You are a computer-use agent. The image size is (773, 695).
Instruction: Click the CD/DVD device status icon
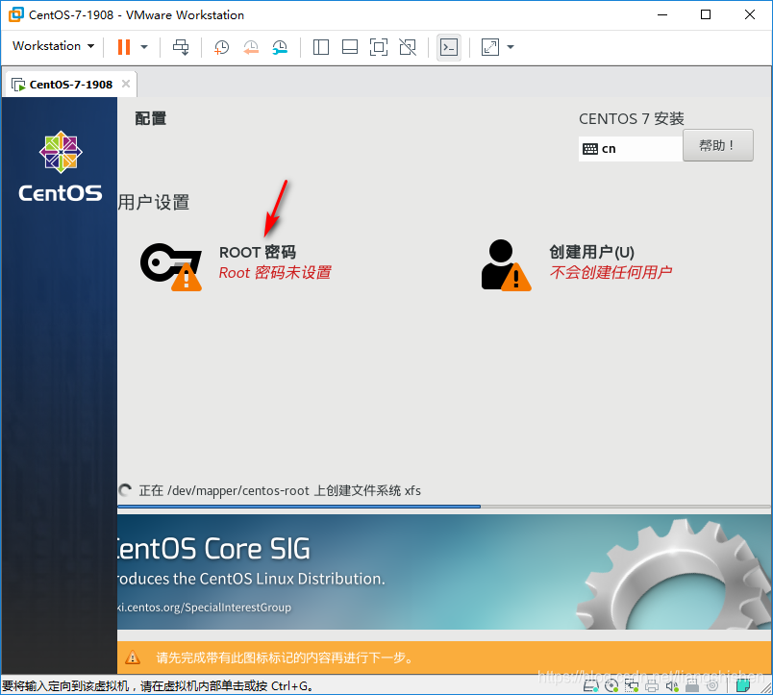click(613, 686)
